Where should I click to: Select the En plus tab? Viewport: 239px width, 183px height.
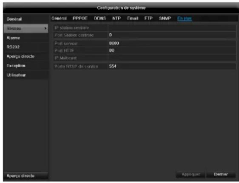[x=185, y=19]
